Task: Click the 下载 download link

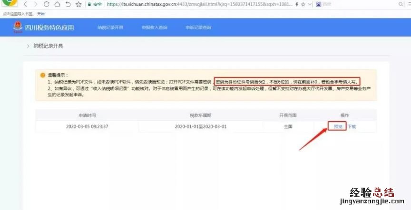Action: click(x=352, y=126)
